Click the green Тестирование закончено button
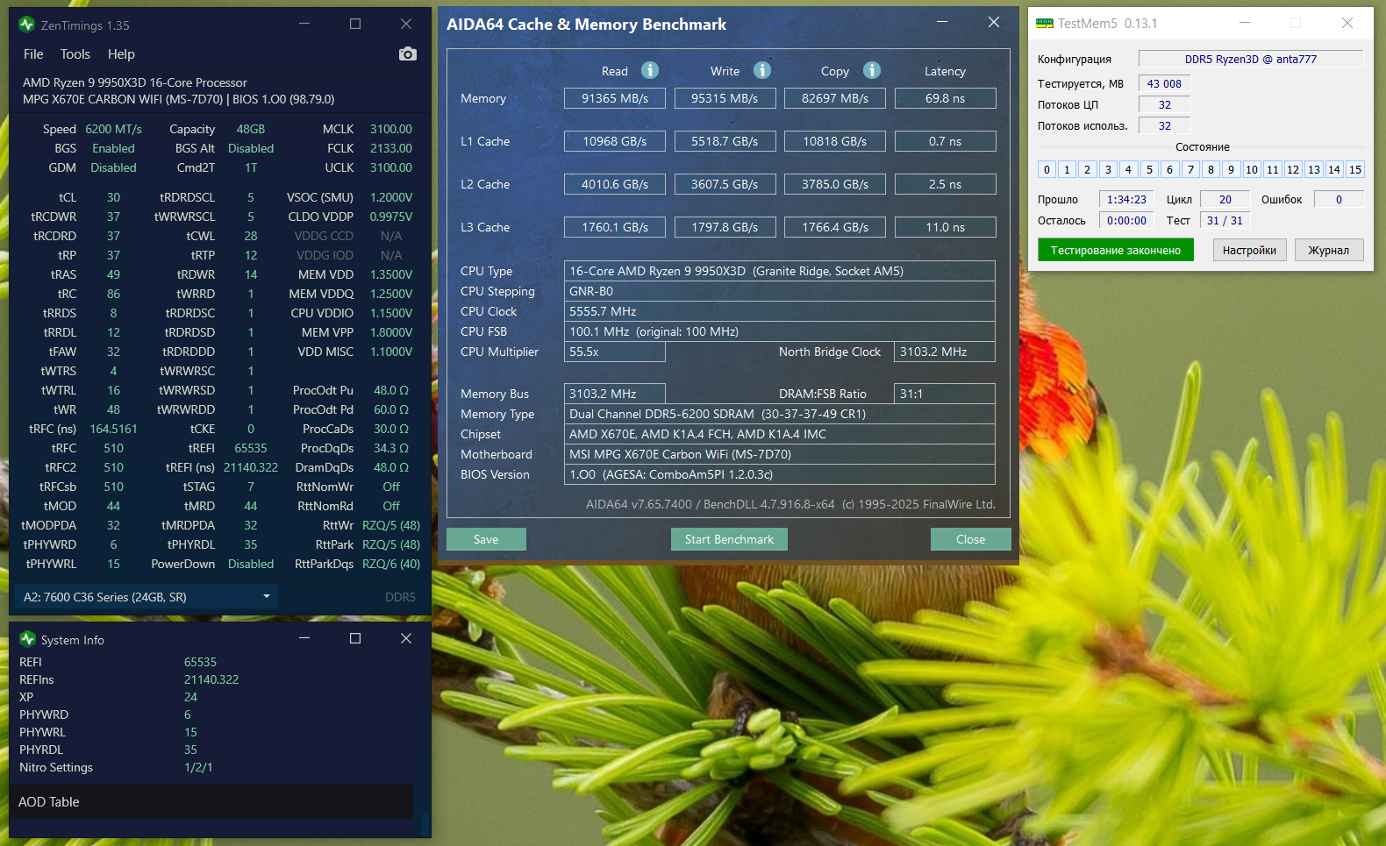Screen dimensions: 1386x846 point(1116,250)
